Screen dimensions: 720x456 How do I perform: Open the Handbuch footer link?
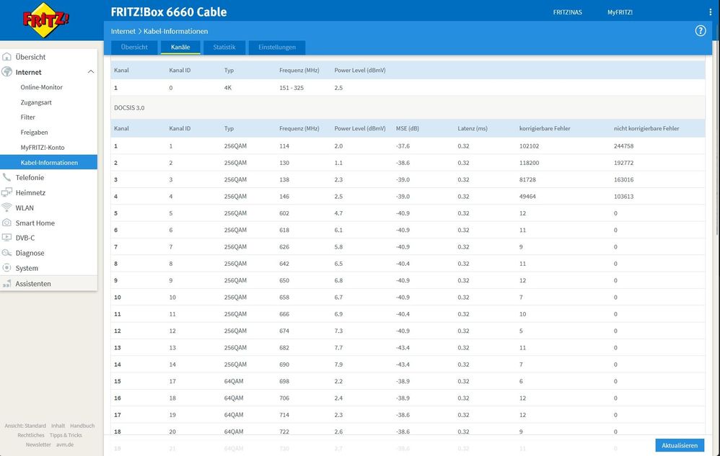coord(82,426)
